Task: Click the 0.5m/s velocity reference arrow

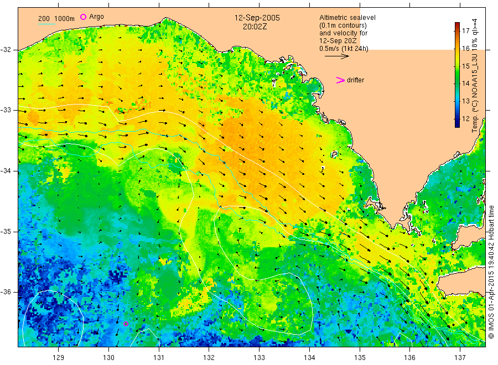Action: pyautogui.click(x=337, y=56)
